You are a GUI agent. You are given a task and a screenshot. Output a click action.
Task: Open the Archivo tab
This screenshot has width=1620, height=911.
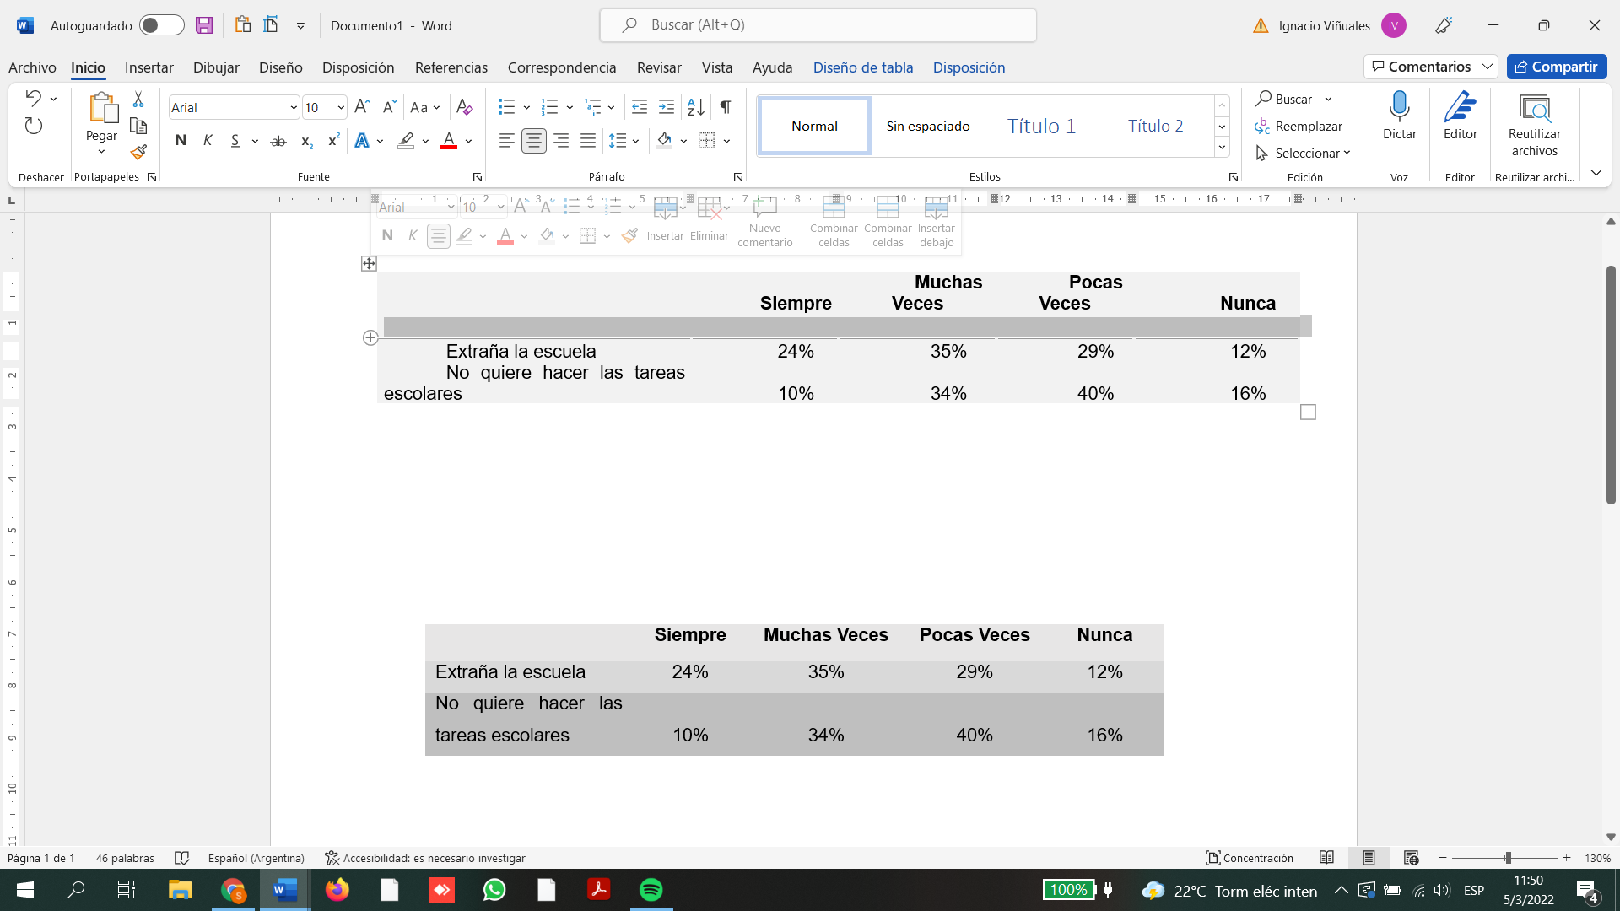pyautogui.click(x=32, y=67)
